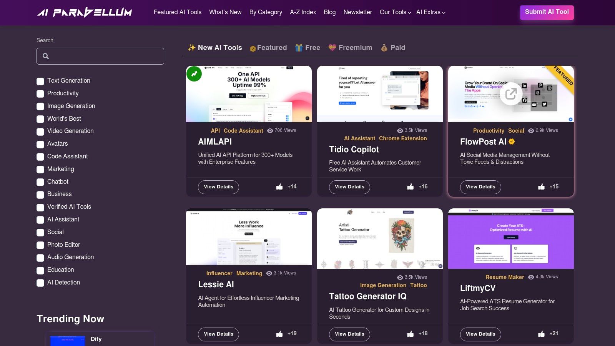The width and height of the screenshot is (615, 346).
Task: Like LiftmyCV with the thumbs-up icon
Action: 541,334
